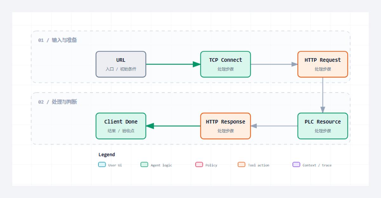Image resolution: width=381 pixels, height=198 pixels.
Task: Select the arrow from HTTP Request to PLC Resource
Action: click(x=323, y=95)
